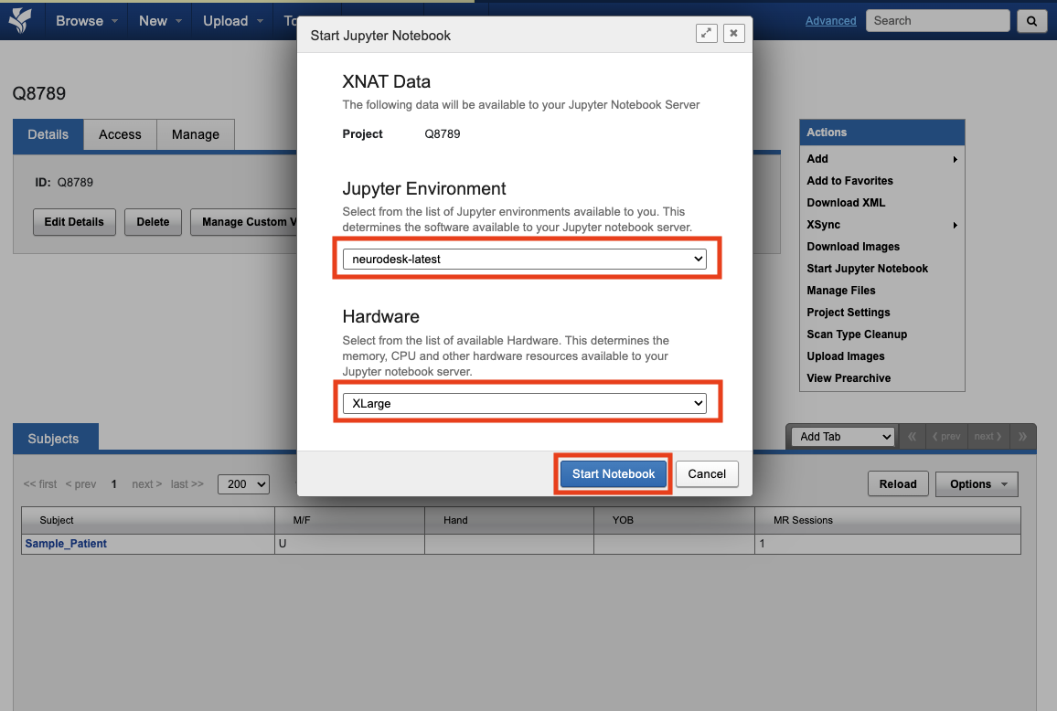Open the Sample_Patient subject link

66,544
